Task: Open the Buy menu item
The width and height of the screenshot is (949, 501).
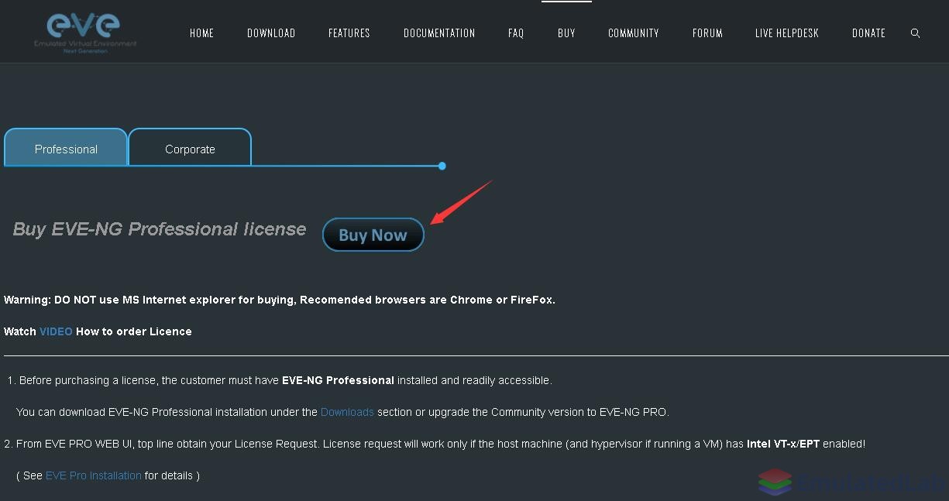Action: pyautogui.click(x=566, y=33)
